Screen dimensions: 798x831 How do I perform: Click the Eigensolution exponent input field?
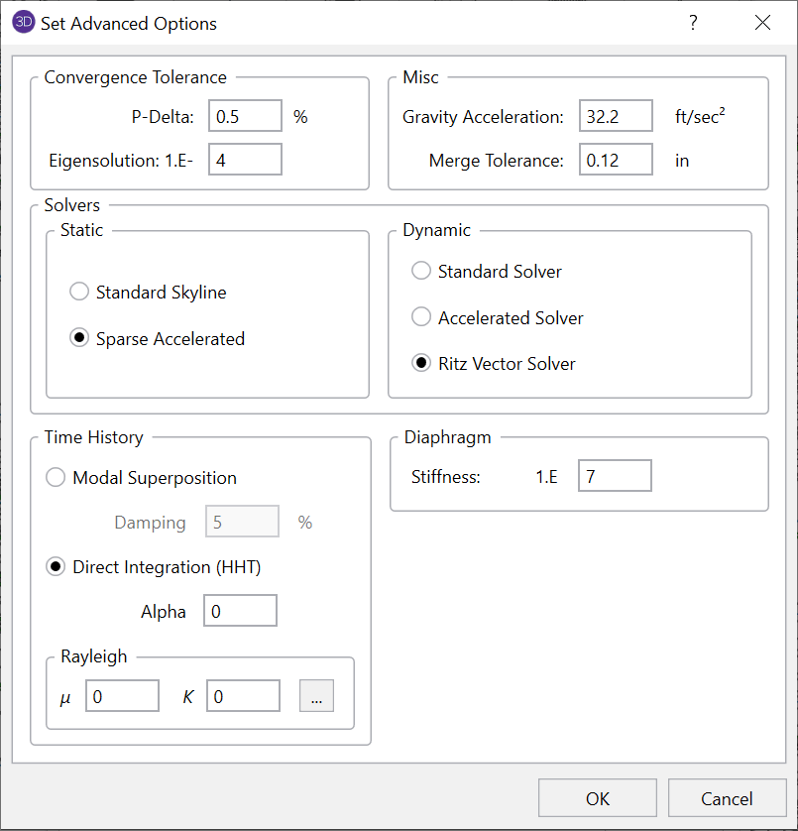coord(245,160)
